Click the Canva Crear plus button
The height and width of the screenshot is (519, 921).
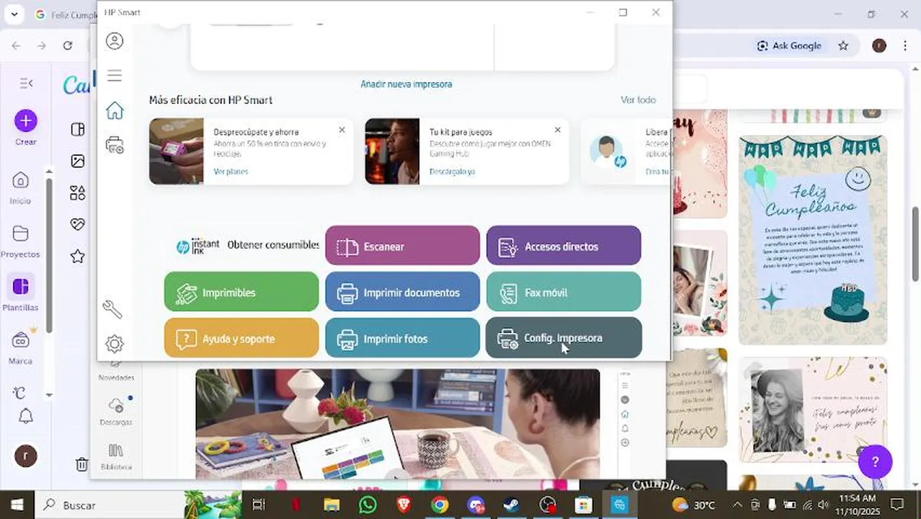[x=26, y=120]
